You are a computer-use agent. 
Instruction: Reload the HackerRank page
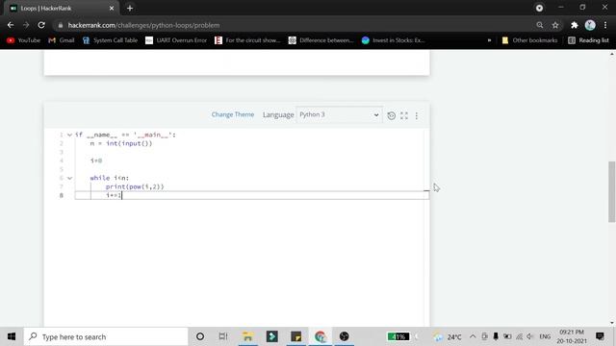coord(41,25)
